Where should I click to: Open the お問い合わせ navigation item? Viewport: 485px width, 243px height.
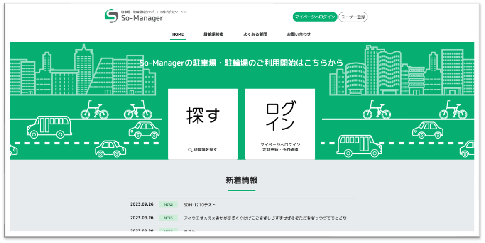(x=299, y=34)
